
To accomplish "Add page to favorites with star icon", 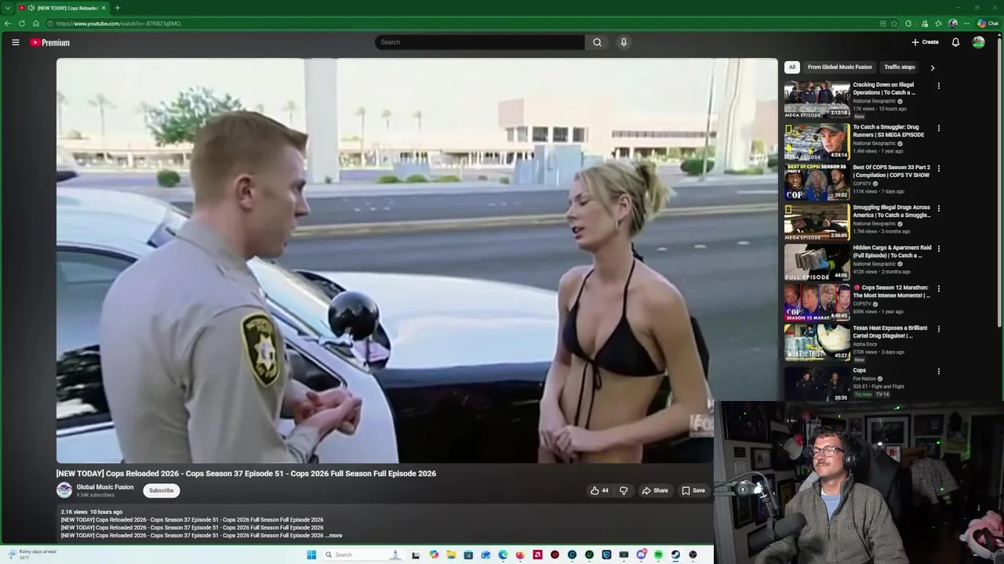I will pyautogui.click(x=894, y=23).
